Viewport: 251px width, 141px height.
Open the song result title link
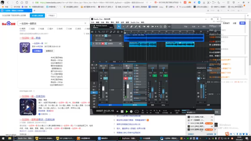pos(30,38)
